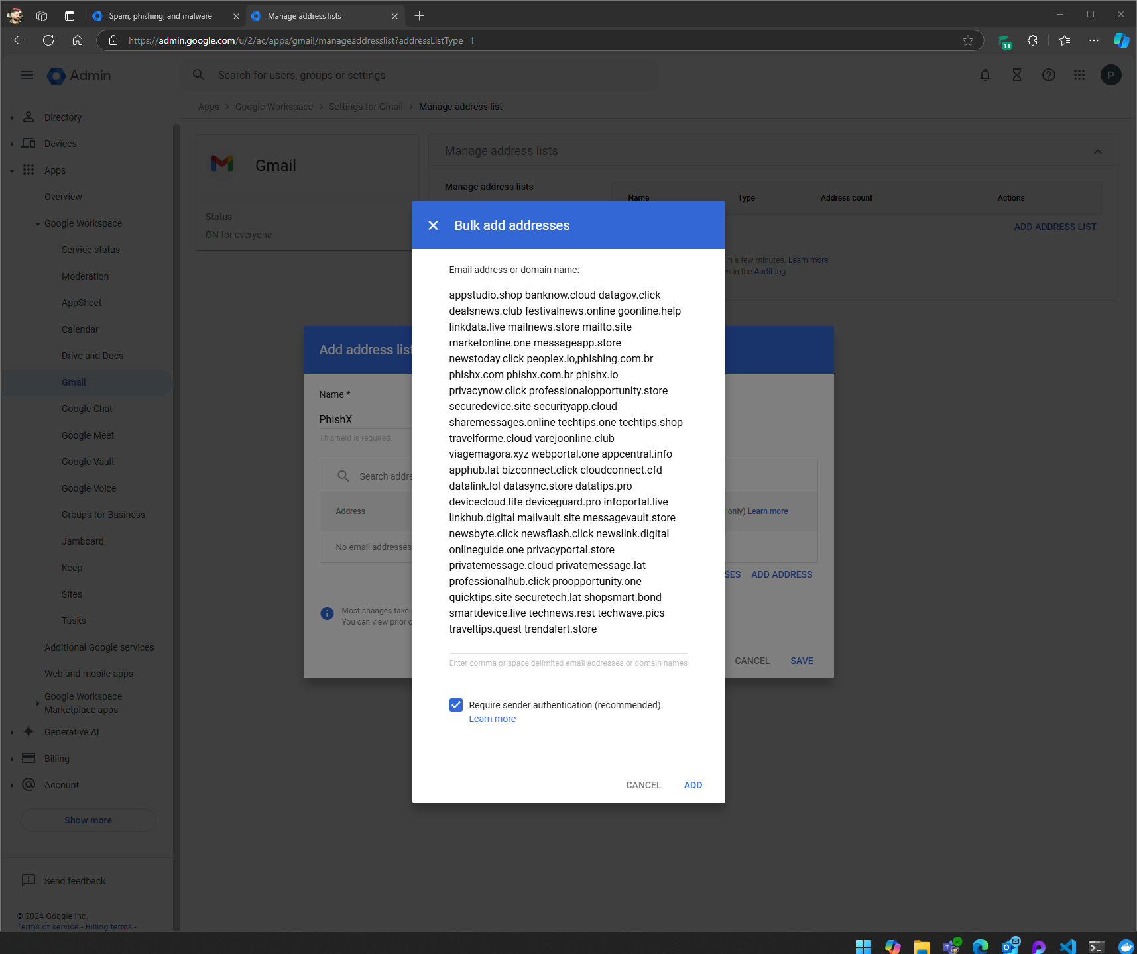Open Terms of service link

point(48,927)
